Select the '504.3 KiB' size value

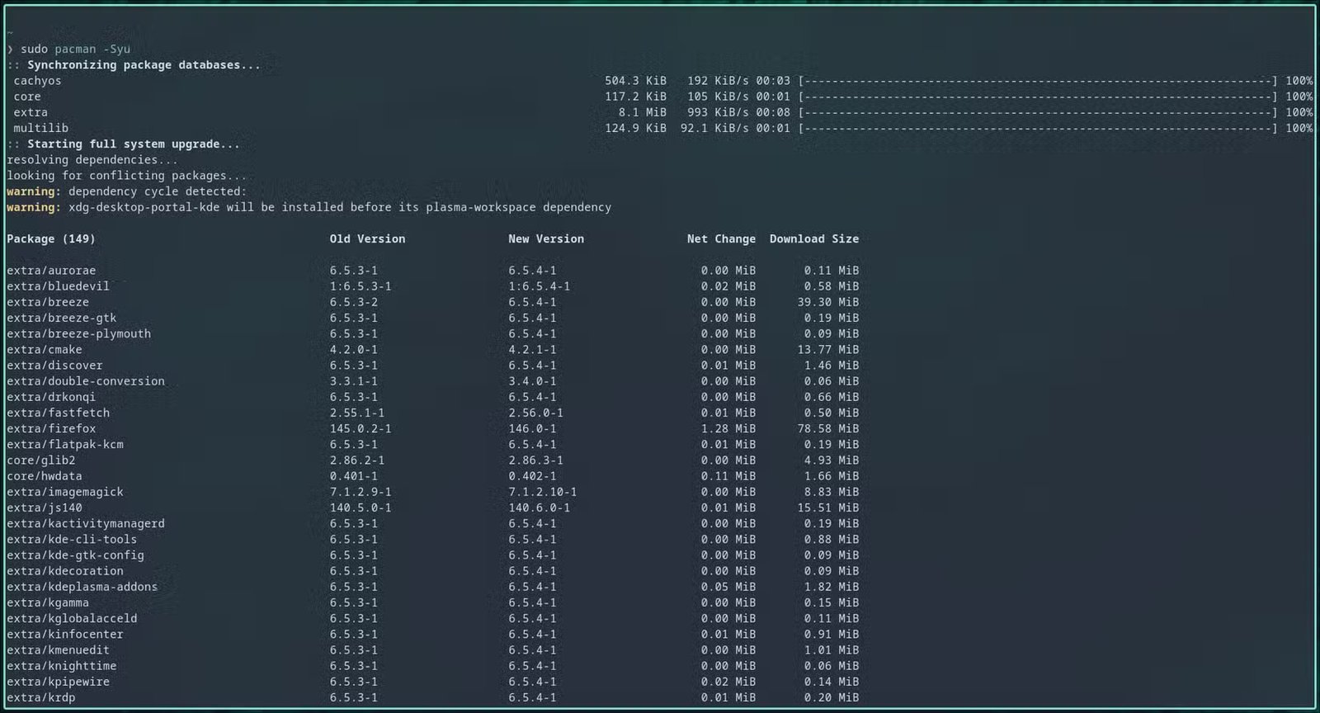(x=635, y=81)
